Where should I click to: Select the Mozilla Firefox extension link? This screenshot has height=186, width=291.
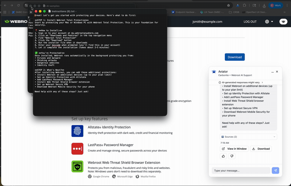(146, 177)
